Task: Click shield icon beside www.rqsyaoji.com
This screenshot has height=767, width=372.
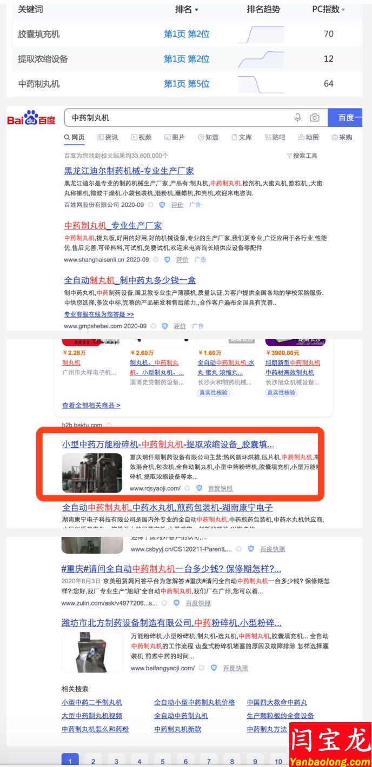Action: click(x=199, y=488)
